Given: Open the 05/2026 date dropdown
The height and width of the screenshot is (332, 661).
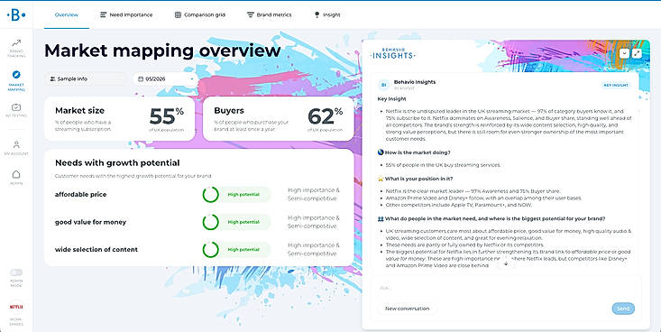Looking at the screenshot, I should tap(165, 78).
